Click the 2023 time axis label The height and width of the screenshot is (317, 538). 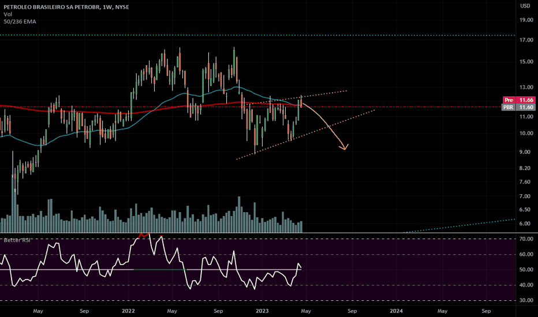(x=262, y=311)
